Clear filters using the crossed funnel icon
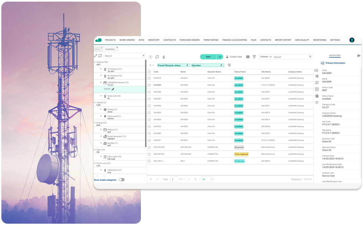Screen dimensions: 364x225 pos(229,65)
